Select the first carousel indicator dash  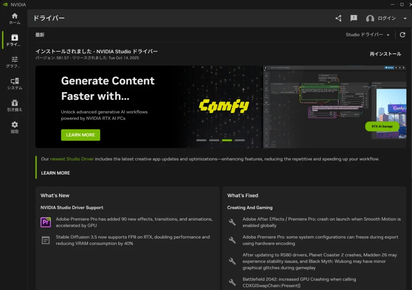coord(201,140)
